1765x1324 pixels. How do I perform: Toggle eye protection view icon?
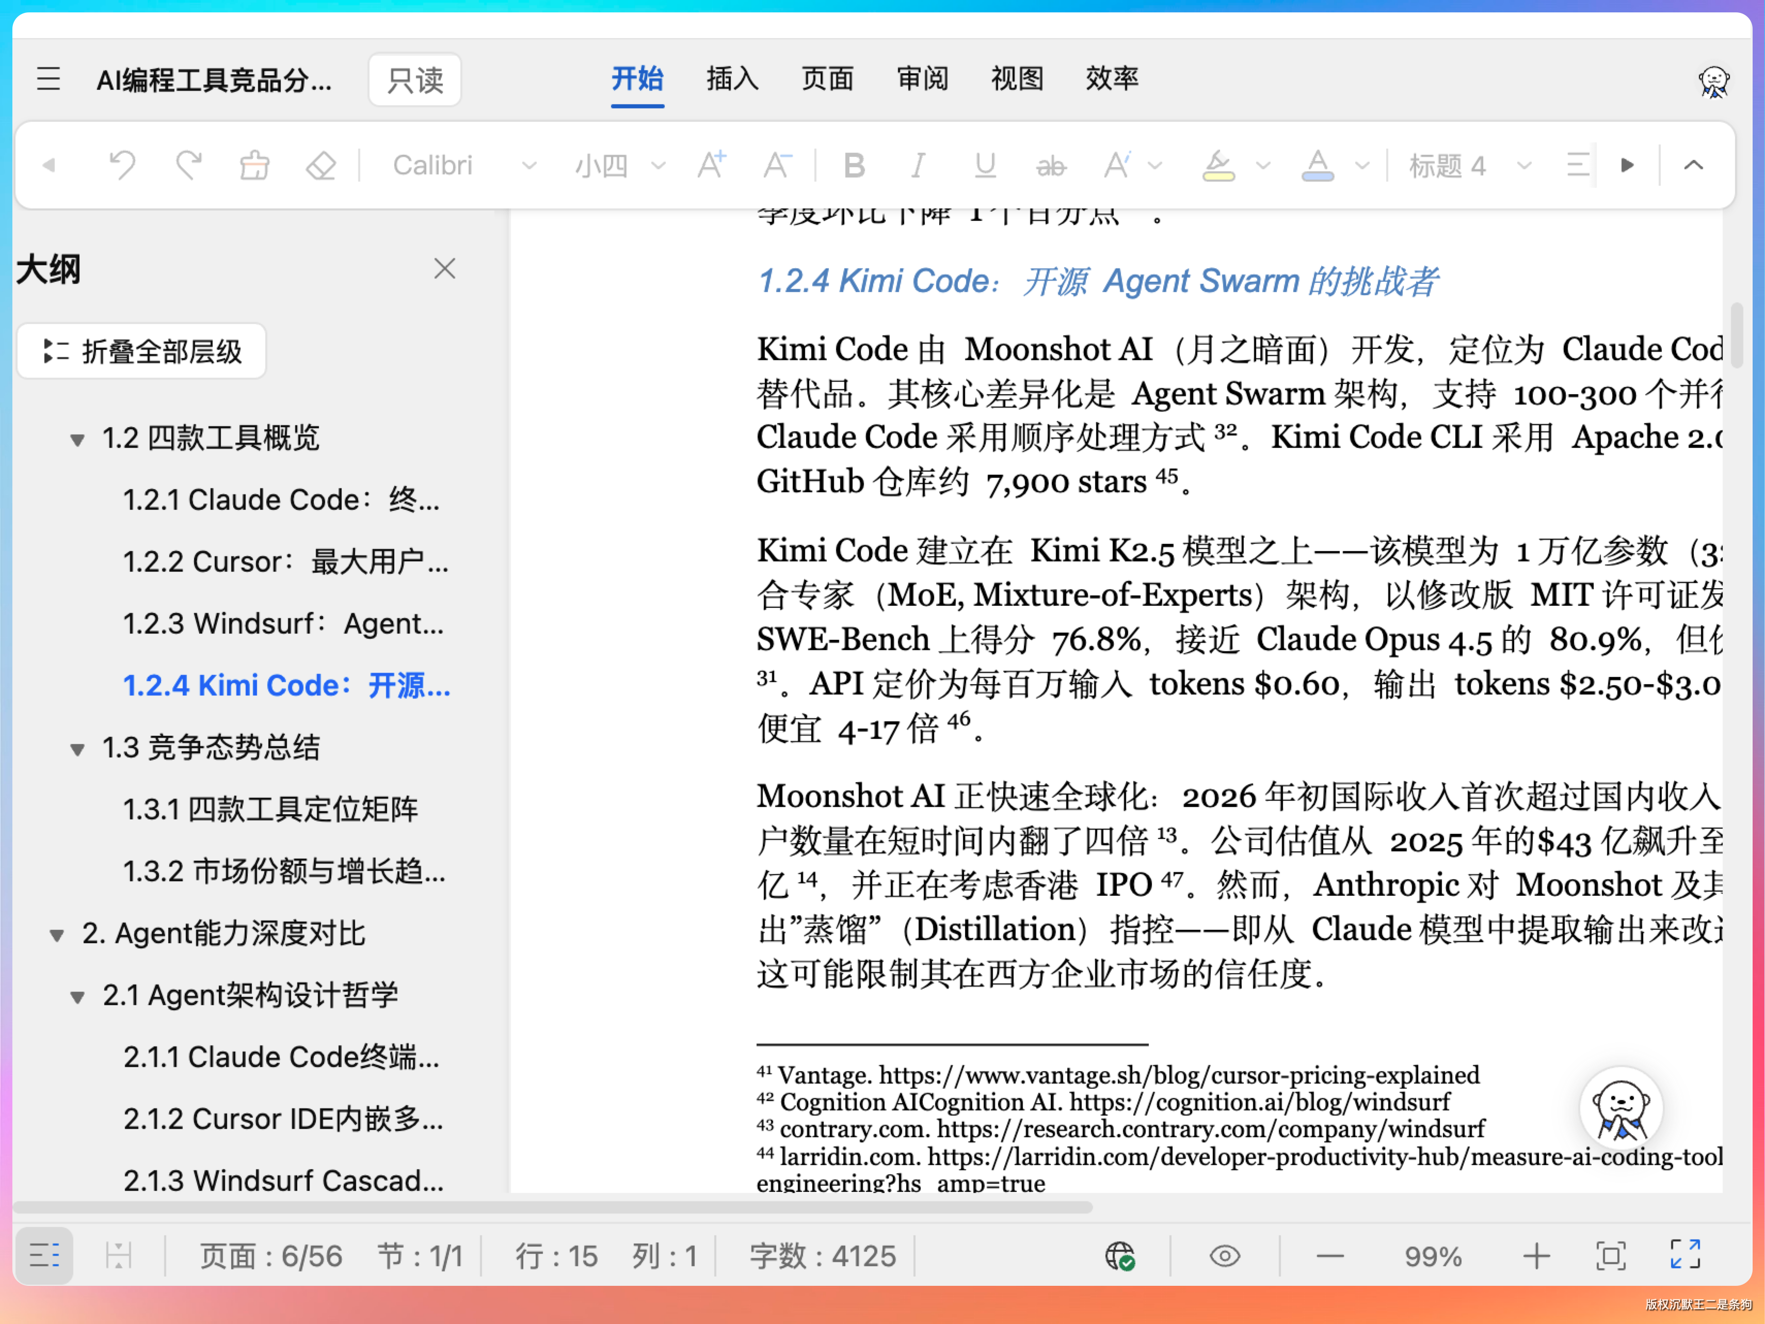point(1224,1255)
